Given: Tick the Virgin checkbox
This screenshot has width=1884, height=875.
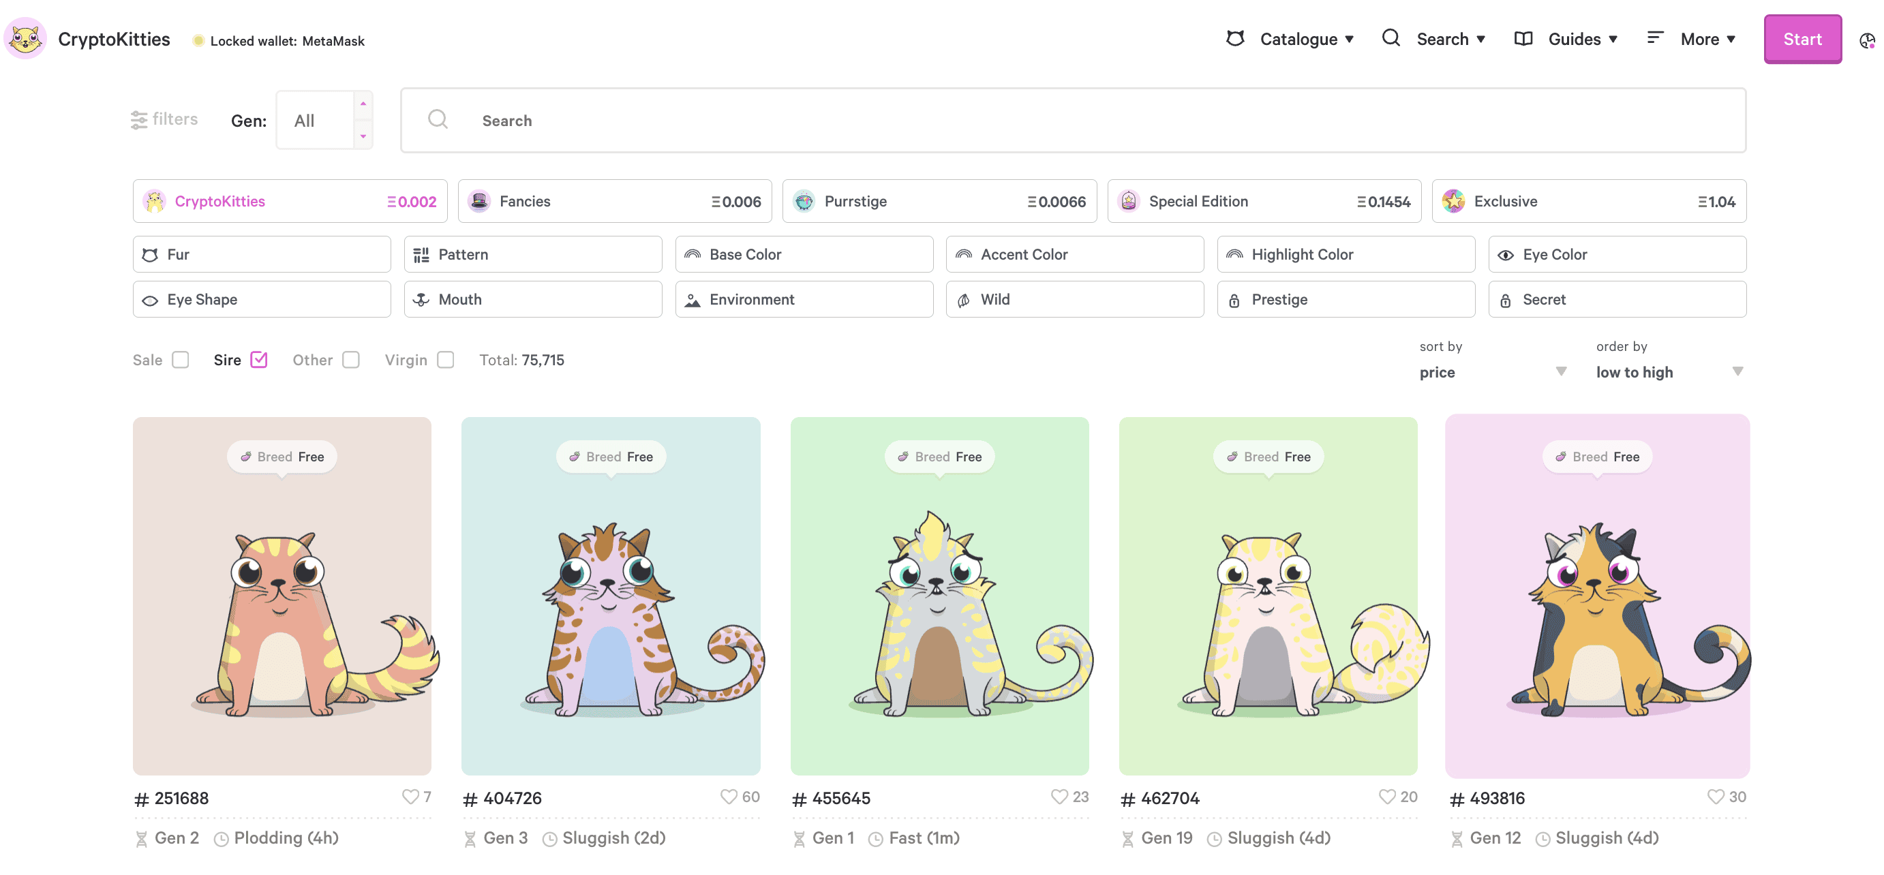Looking at the screenshot, I should tap(445, 360).
